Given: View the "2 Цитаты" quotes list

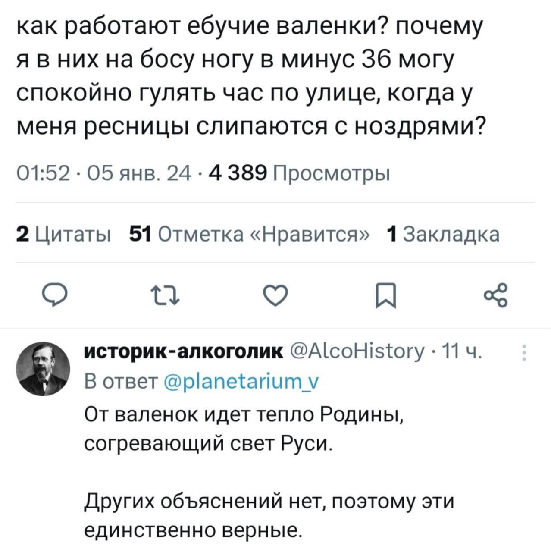Looking at the screenshot, I should coord(63,234).
